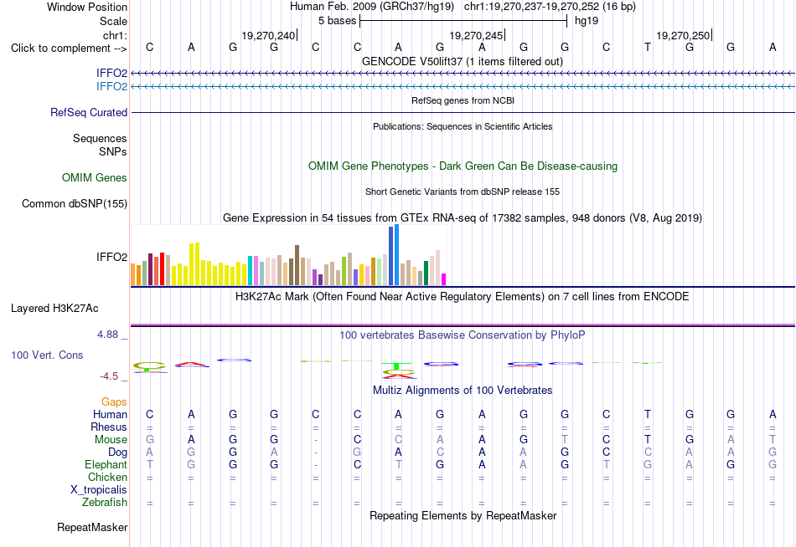Click the 19,270,245 ruler coordinate
Image resolution: width=796 pixels, height=547 pixels.
pyautogui.click(x=476, y=35)
